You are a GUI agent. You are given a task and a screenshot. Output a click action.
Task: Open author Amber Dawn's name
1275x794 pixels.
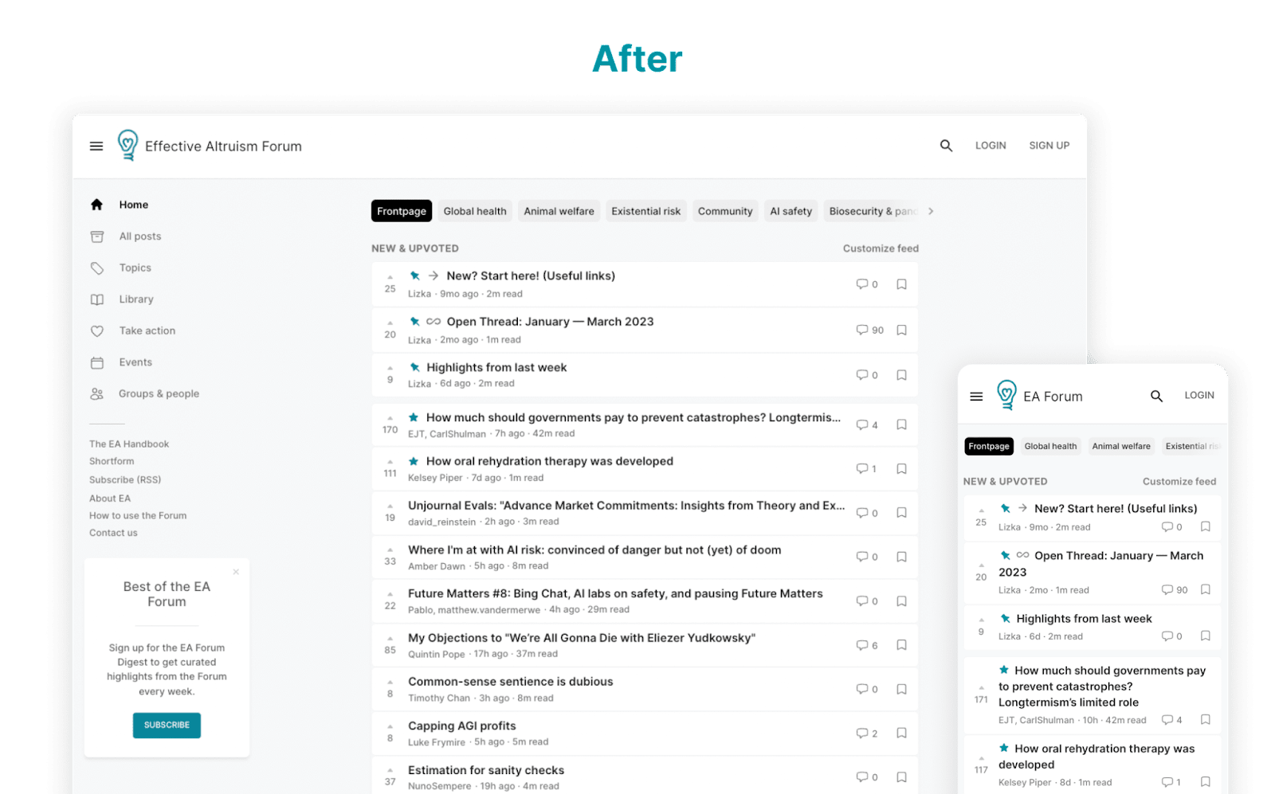coord(437,566)
